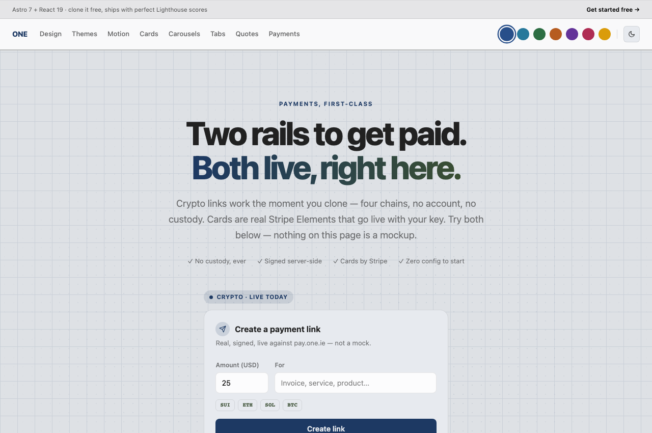Choose the green theme swatch
Screen dimensions: 652x433
539,34
